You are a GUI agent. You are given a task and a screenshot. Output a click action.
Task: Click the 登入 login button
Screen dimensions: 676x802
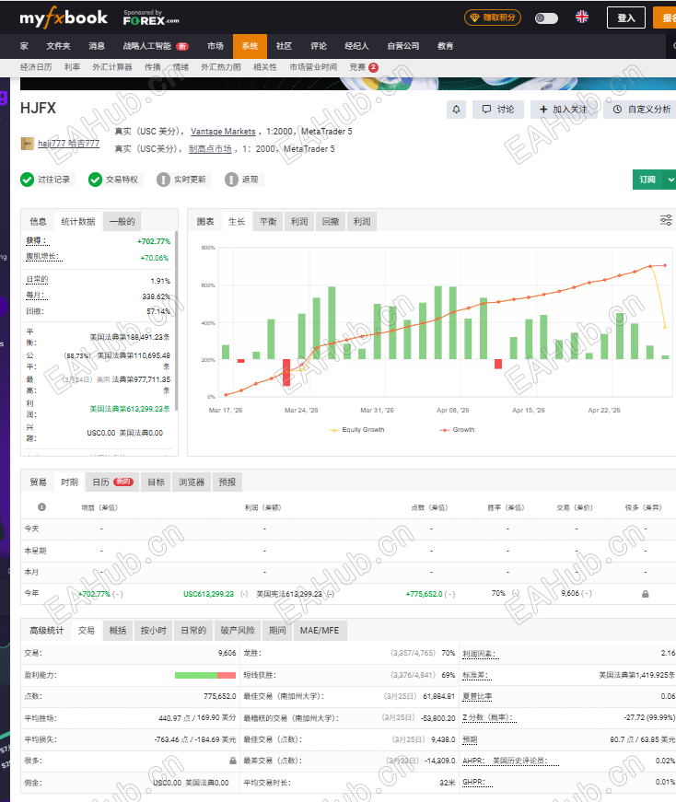(x=626, y=17)
